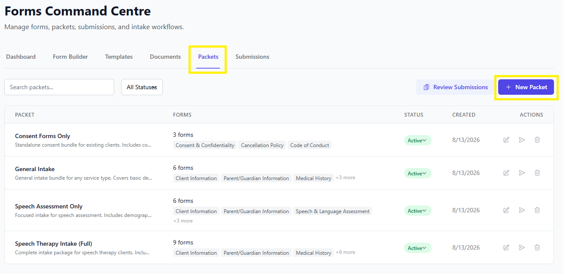Click the Consent & Confidentiality form tag
Image resolution: width=563 pixels, height=274 pixels.
coord(205,145)
